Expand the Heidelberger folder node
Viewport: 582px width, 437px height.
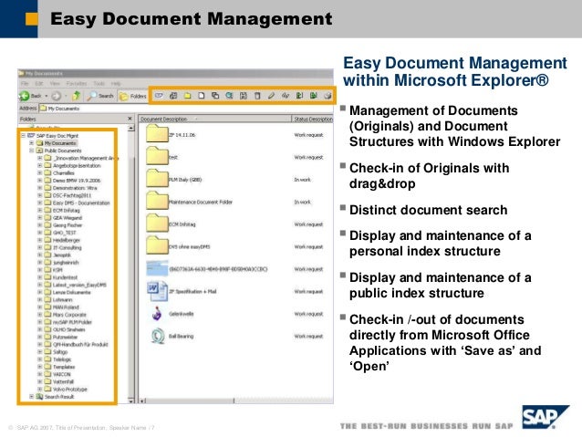[x=40, y=240]
